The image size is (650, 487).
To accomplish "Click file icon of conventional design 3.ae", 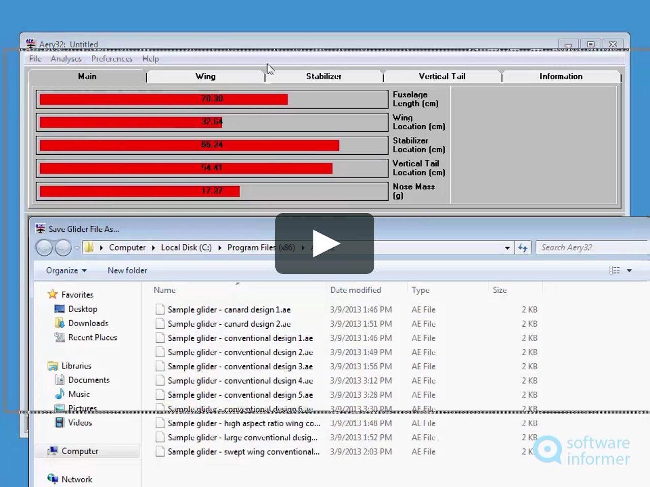I will [160, 366].
